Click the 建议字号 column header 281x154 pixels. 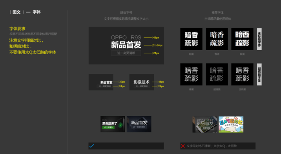click(126, 13)
